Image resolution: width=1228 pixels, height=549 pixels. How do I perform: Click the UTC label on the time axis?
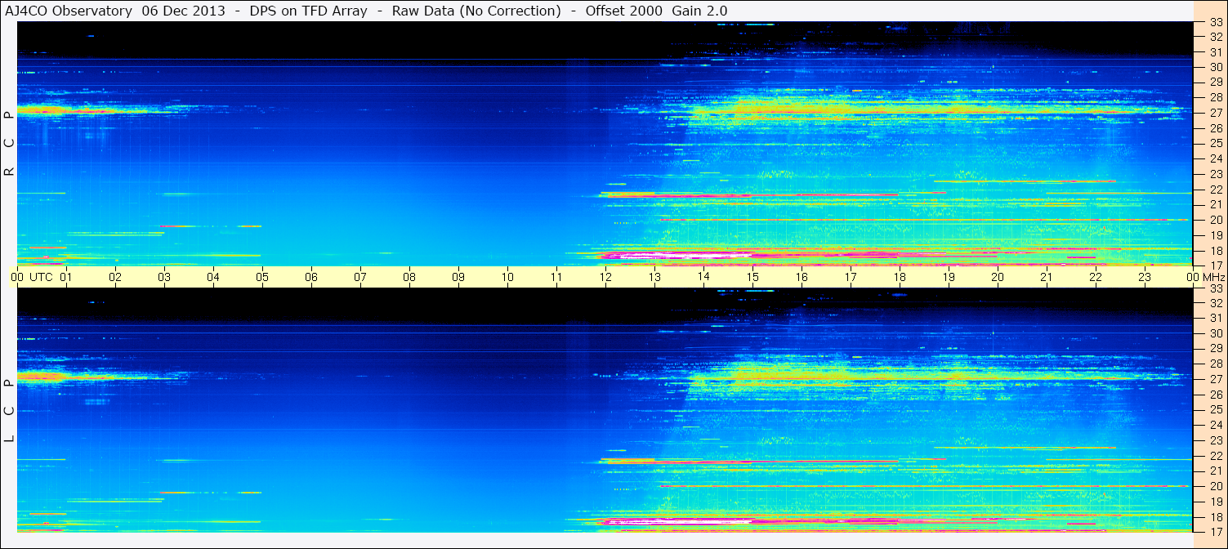tap(41, 277)
